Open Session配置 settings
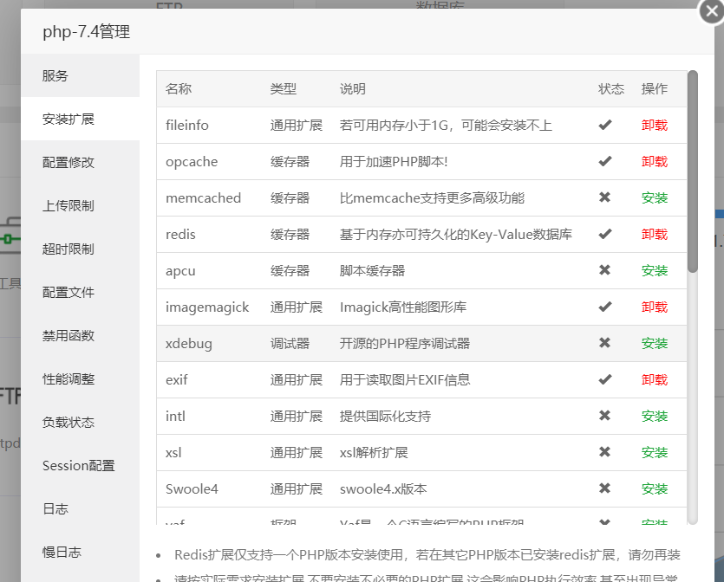 [78, 465]
